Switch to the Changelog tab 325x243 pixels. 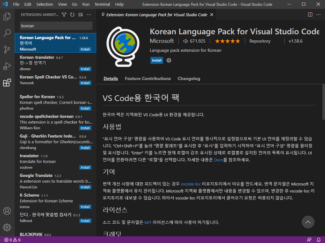coord(189,78)
